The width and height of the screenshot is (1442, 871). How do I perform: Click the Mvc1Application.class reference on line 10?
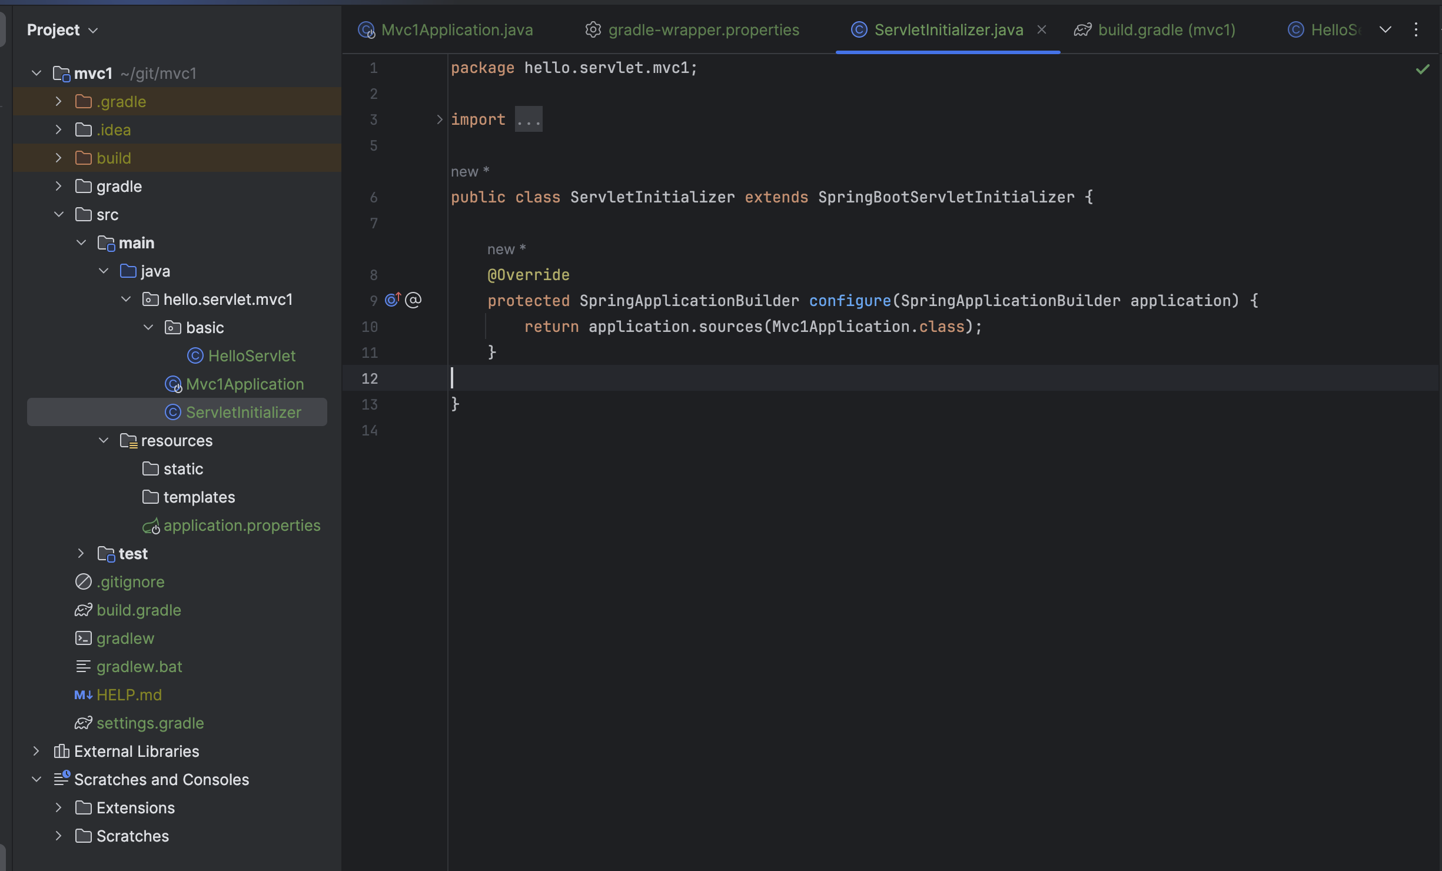869,327
